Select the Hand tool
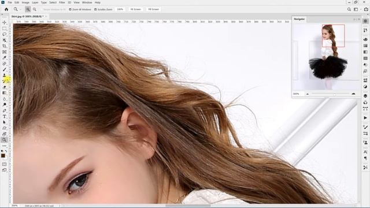370x208 pixels. (x=4, y=134)
